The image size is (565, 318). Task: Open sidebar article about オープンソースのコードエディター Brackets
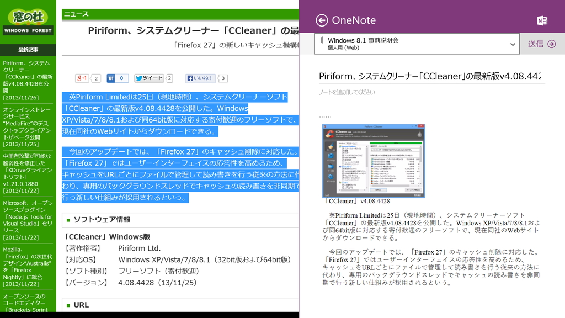25,303
